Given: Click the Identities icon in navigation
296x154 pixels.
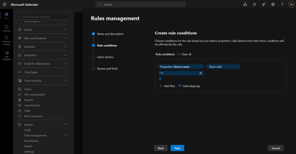Looking at the screenshot, I should pos(20,47).
